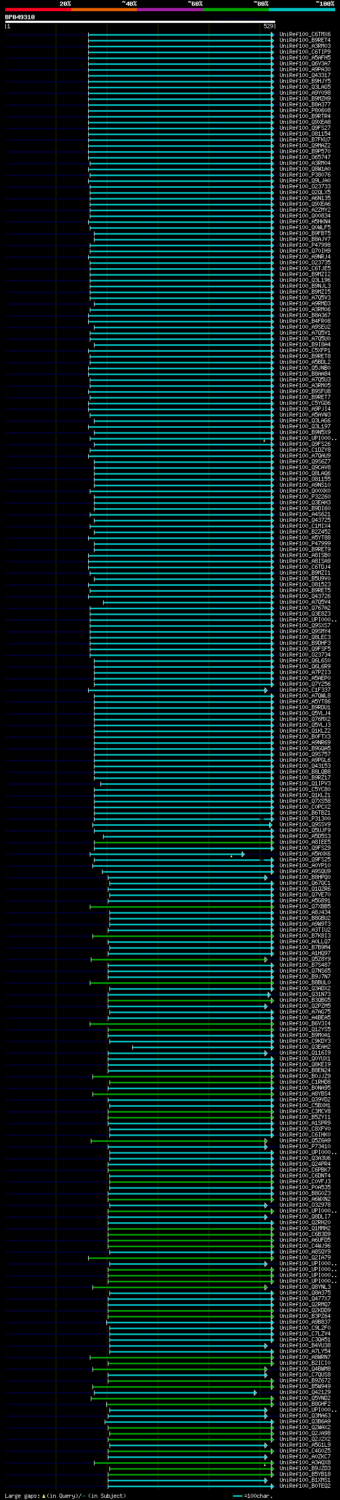The width and height of the screenshot is (340, 1500).
Task: Click the cyan ~100% identity color segment
Action: click(302, 10)
